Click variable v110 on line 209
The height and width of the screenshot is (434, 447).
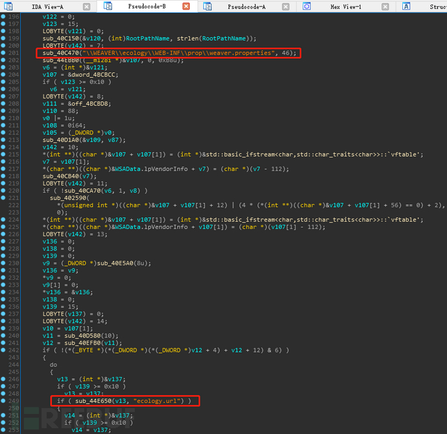[x=50, y=111]
